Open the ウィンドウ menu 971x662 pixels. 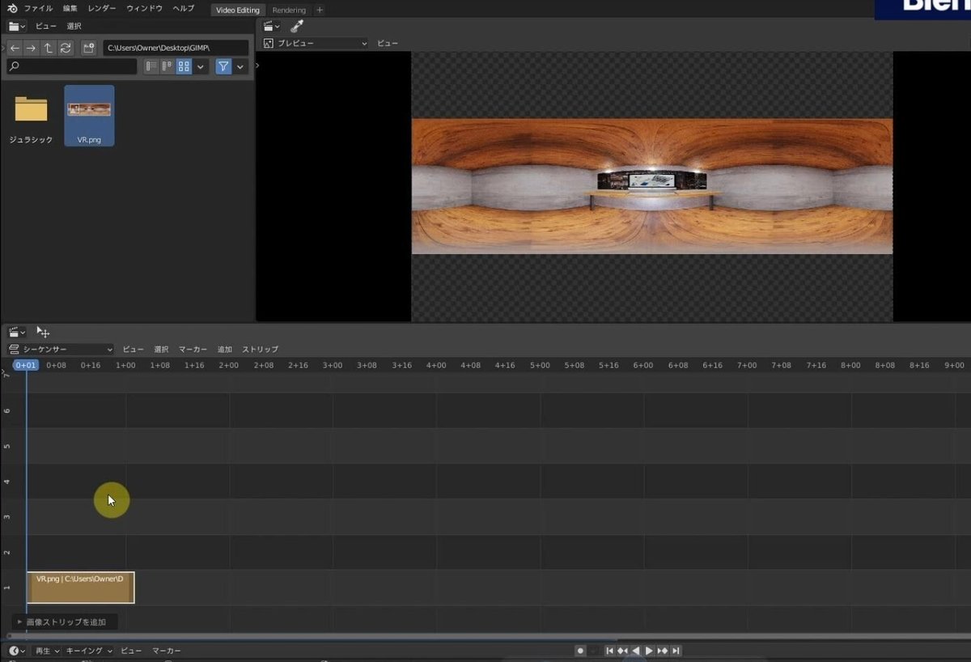pyautogui.click(x=145, y=9)
